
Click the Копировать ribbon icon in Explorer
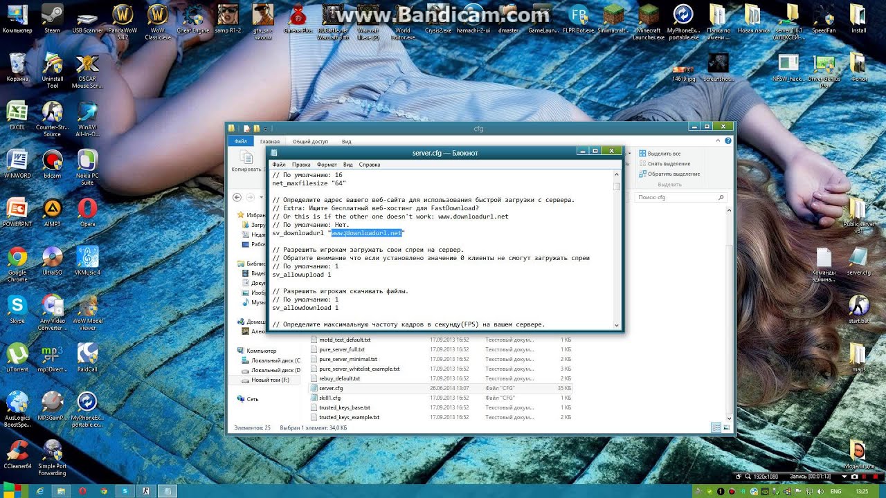click(246, 162)
